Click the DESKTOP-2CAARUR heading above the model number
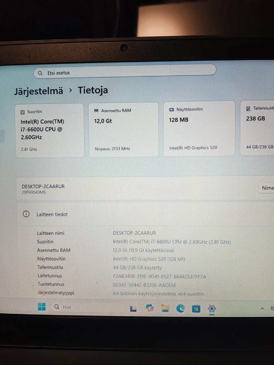The width and height of the screenshot is (274, 365). [x=43, y=186]
